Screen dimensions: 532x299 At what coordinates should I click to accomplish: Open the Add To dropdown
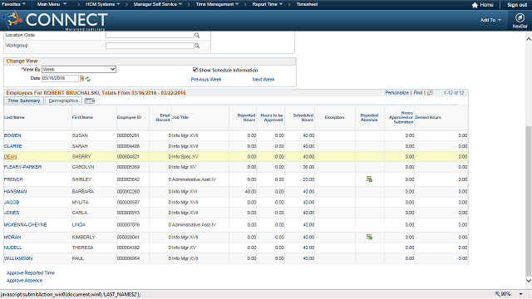coord(490,20)
